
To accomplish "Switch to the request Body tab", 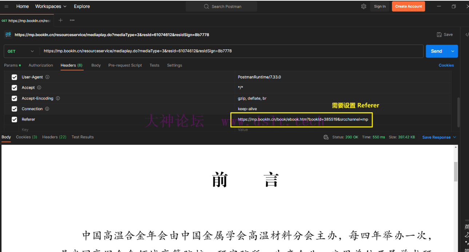I will [96, 65].
